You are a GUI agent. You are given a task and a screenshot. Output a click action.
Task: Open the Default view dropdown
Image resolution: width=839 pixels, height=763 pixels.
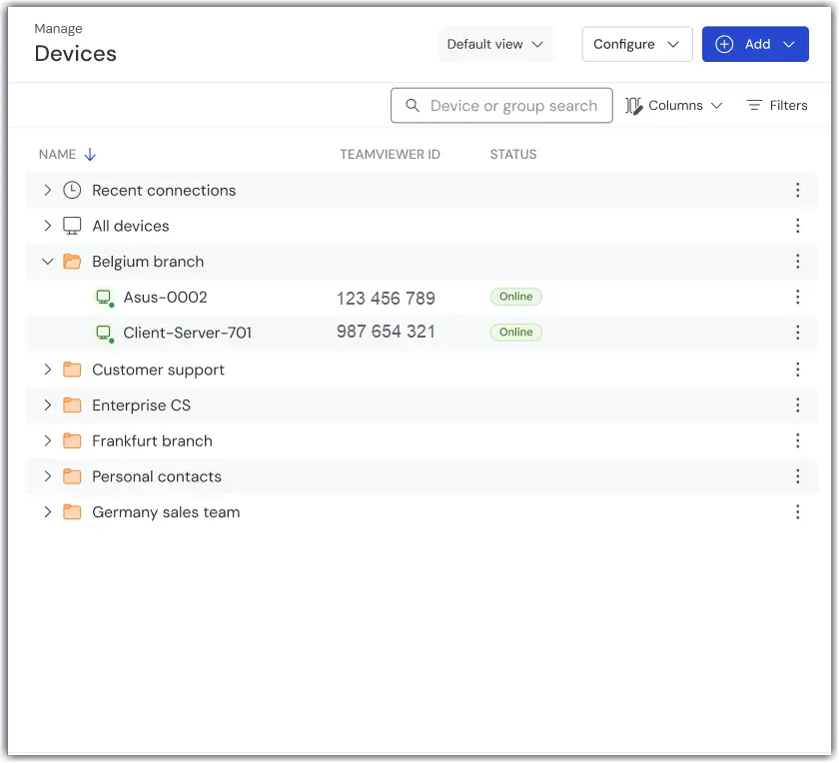pos(495,44)
